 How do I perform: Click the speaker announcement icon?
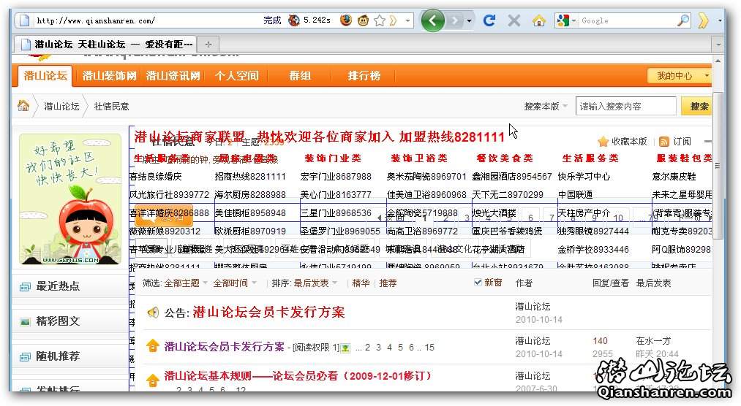(153, 312)
